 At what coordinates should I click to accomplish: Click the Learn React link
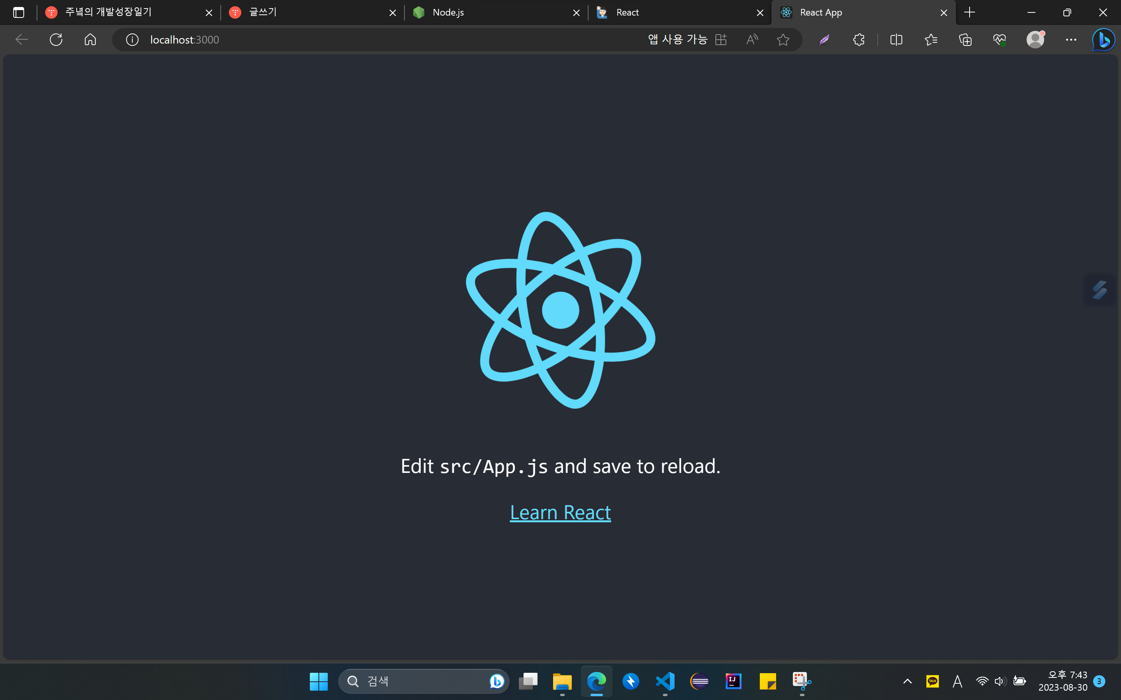coord(560,513)
